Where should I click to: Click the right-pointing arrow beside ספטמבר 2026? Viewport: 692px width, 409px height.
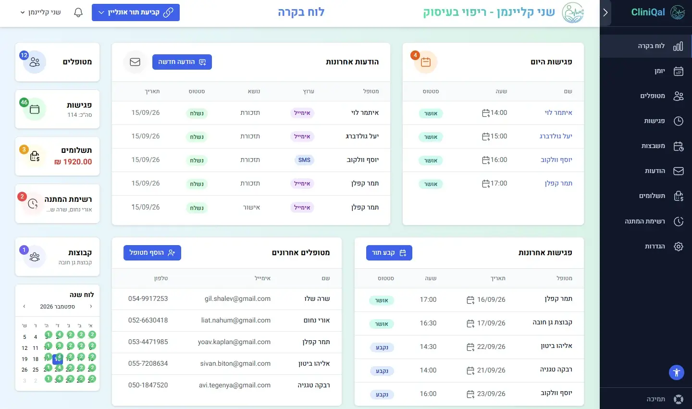pyautogui.click(x=91, y=306)
